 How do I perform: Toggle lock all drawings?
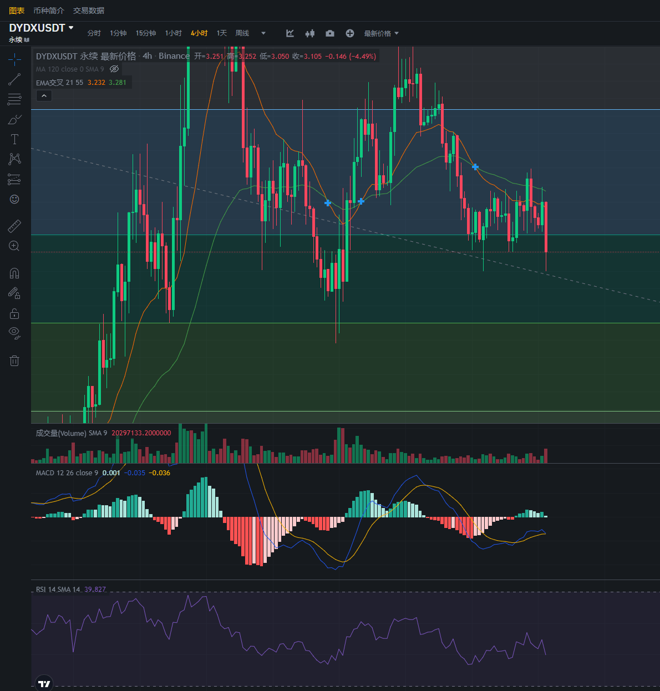point(14,313)
